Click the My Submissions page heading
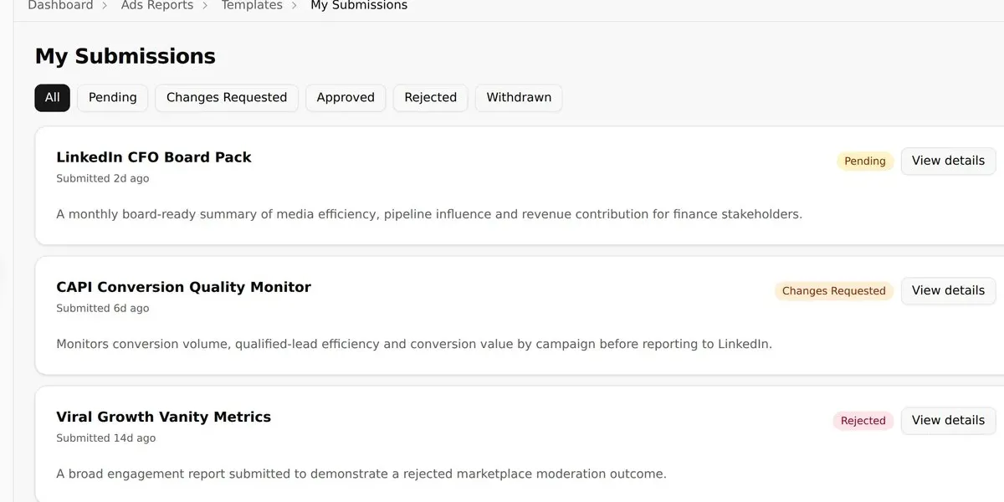Image resolution: width=1004 pixels, height=502 pixels. coord(125,56)
